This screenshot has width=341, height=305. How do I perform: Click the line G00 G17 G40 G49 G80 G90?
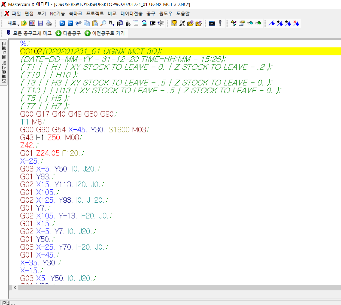click(x=68, y=114)
